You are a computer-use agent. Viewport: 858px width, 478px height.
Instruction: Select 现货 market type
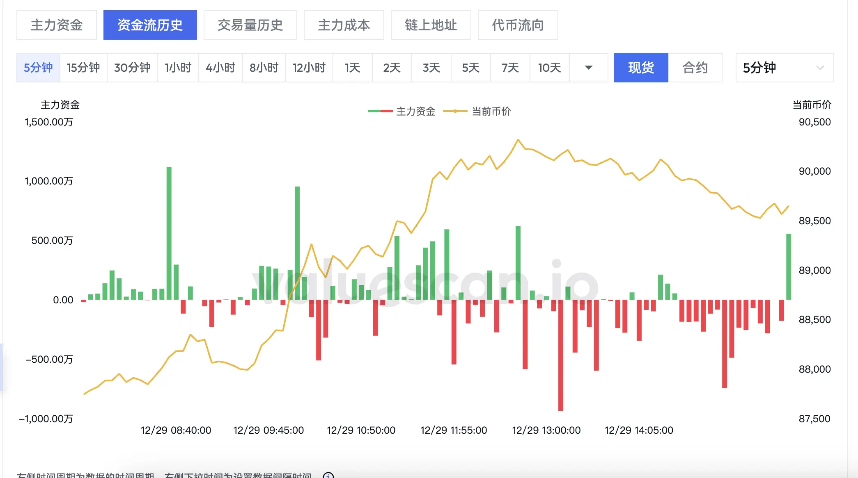click(641, 68)
